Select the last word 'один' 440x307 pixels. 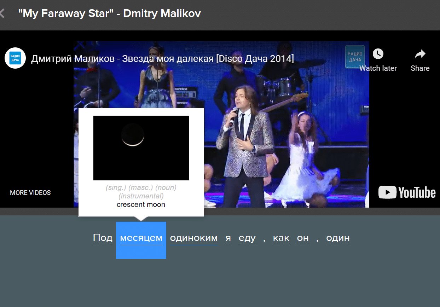(338, 238)
